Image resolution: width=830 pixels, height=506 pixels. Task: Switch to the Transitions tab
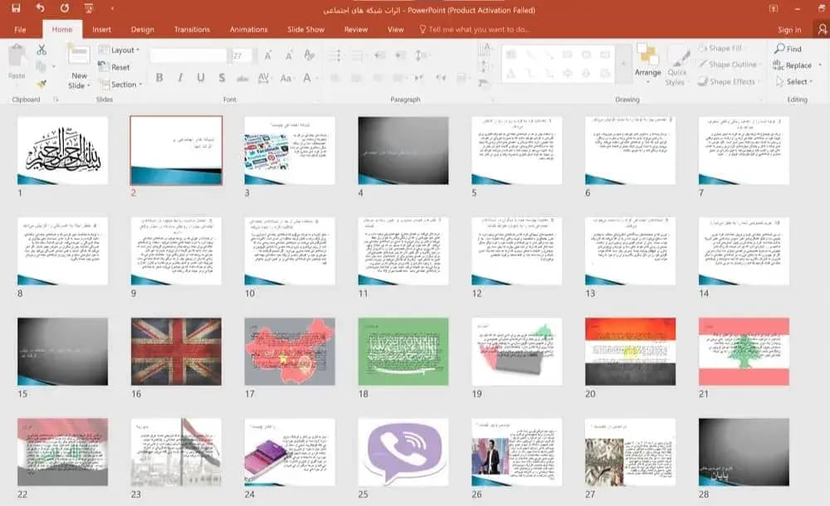193,30
